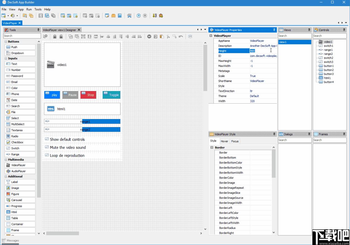This screenshot has width=350, height=245.
Task: Select Carousel control in Tools
Action: click(x=20, y=200)
